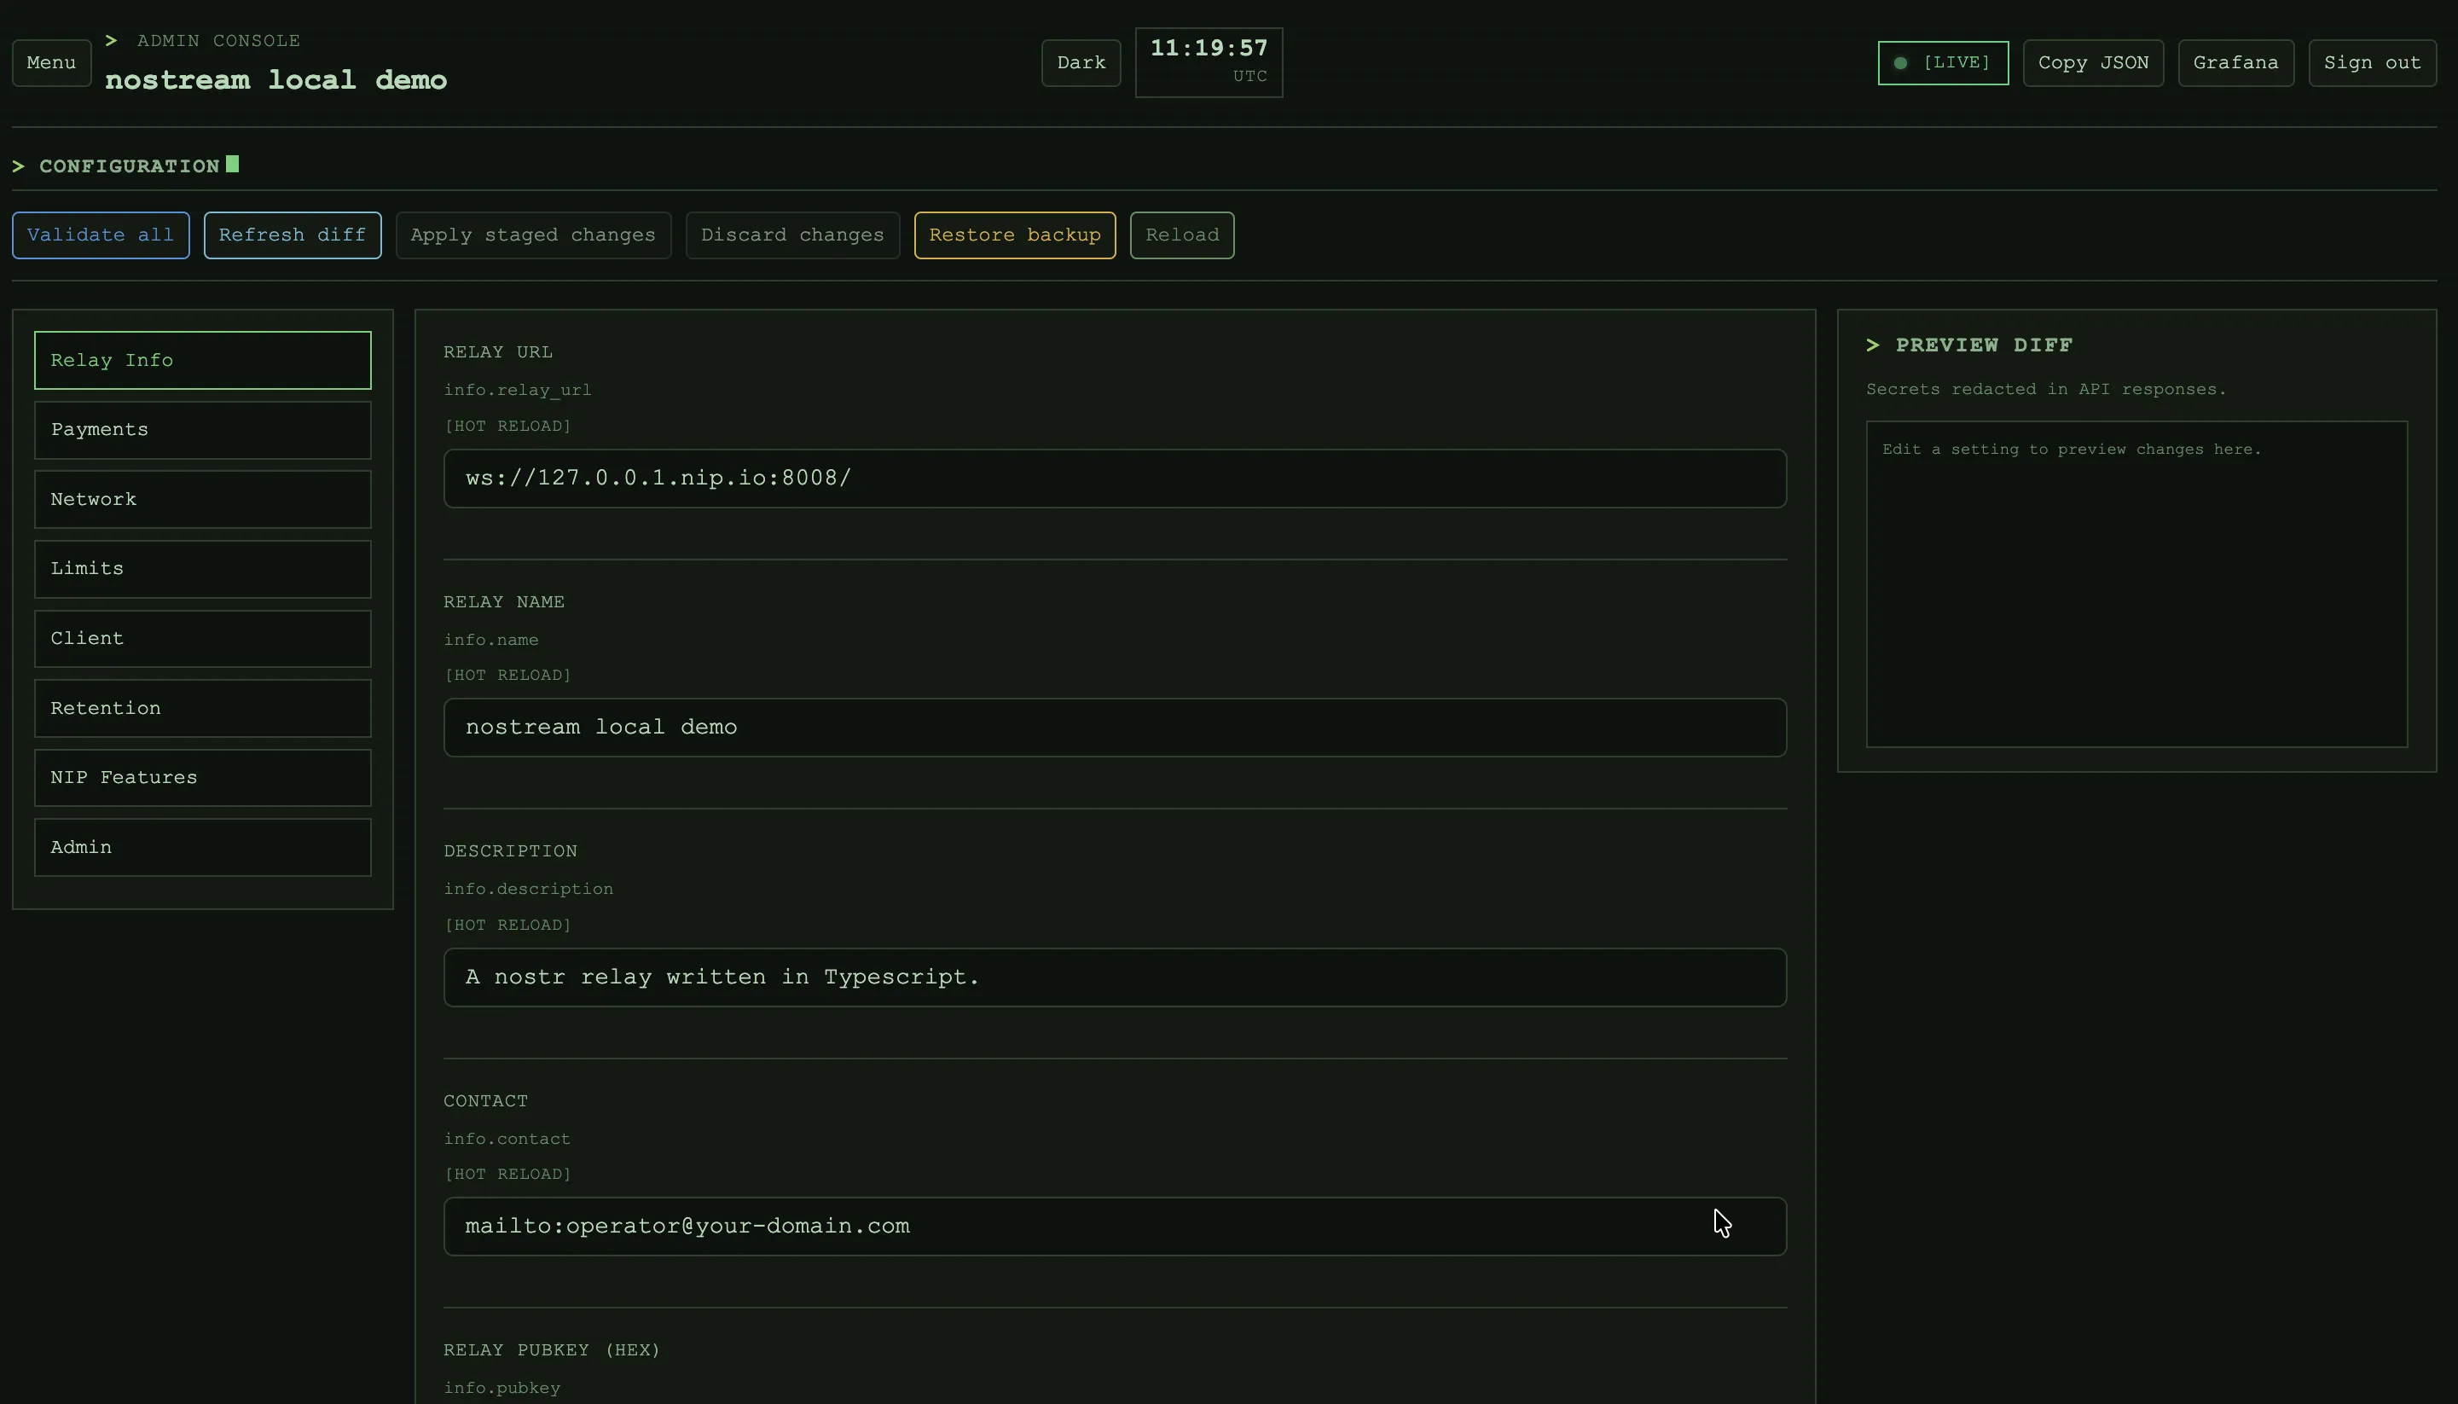This screenshot has width=2458, height=1404.
Task: Open Grafana dashboard link
Action: 2235,62
